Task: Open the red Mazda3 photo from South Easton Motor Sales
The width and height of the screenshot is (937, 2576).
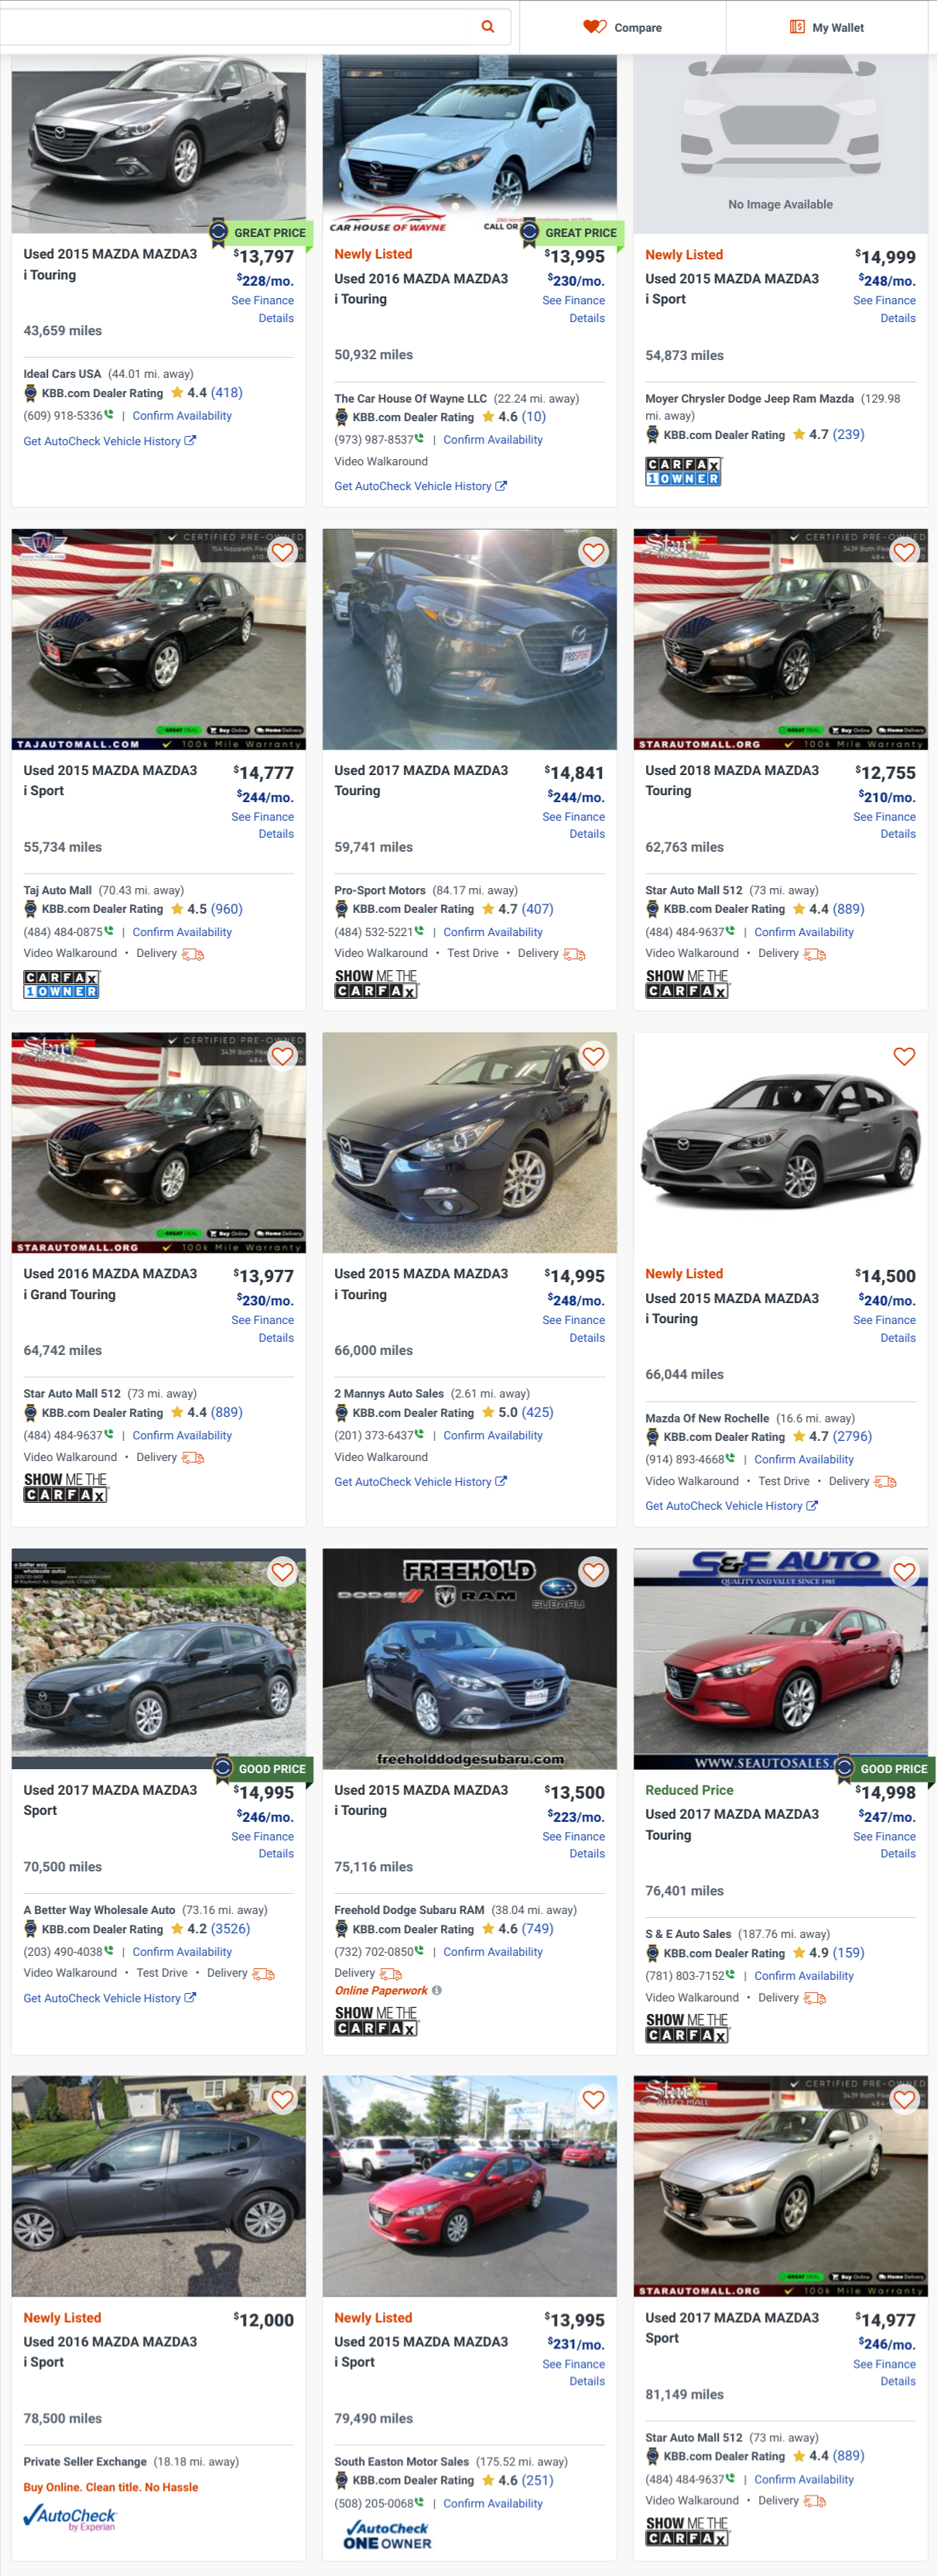Action: coord(469,2185)
